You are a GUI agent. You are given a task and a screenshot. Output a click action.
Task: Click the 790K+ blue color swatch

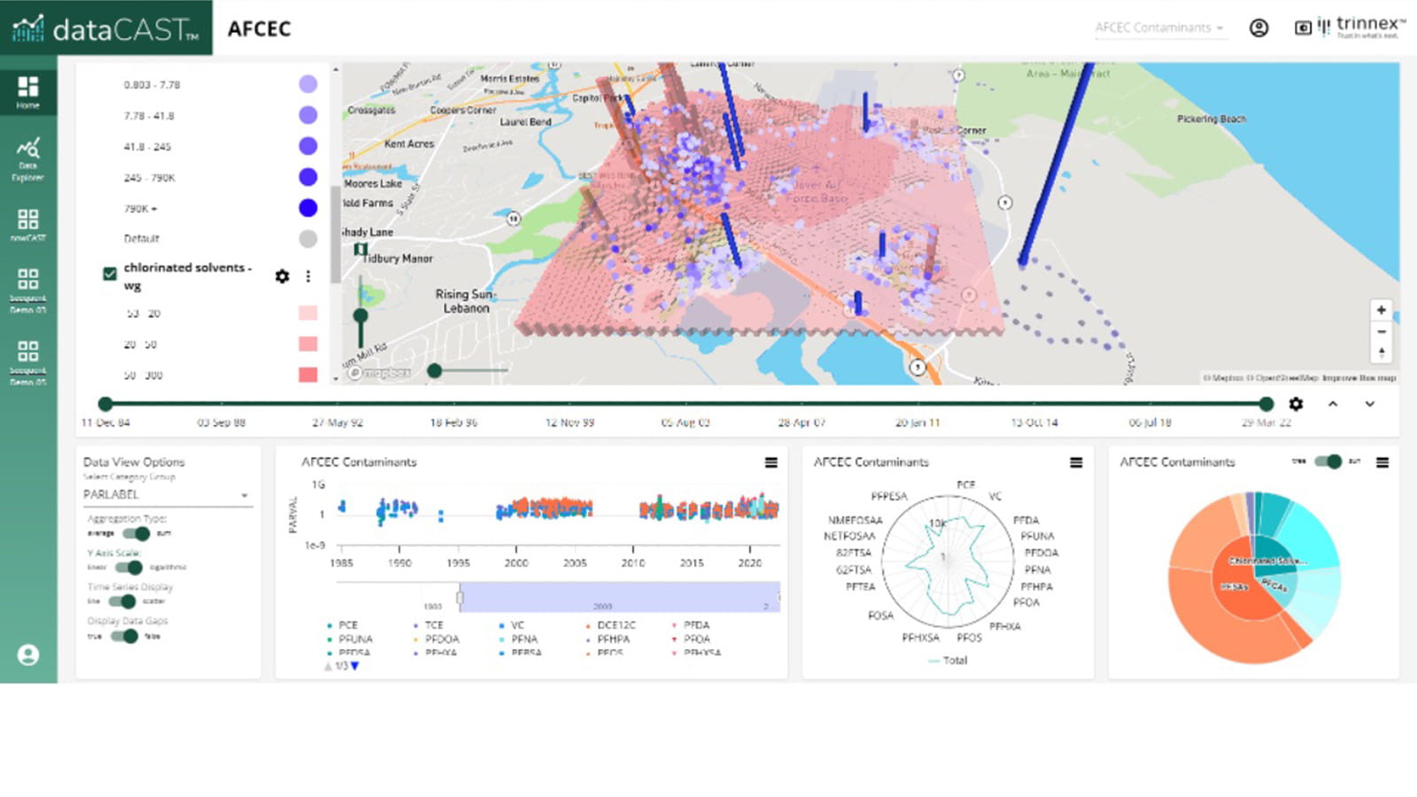coord(307,207)
